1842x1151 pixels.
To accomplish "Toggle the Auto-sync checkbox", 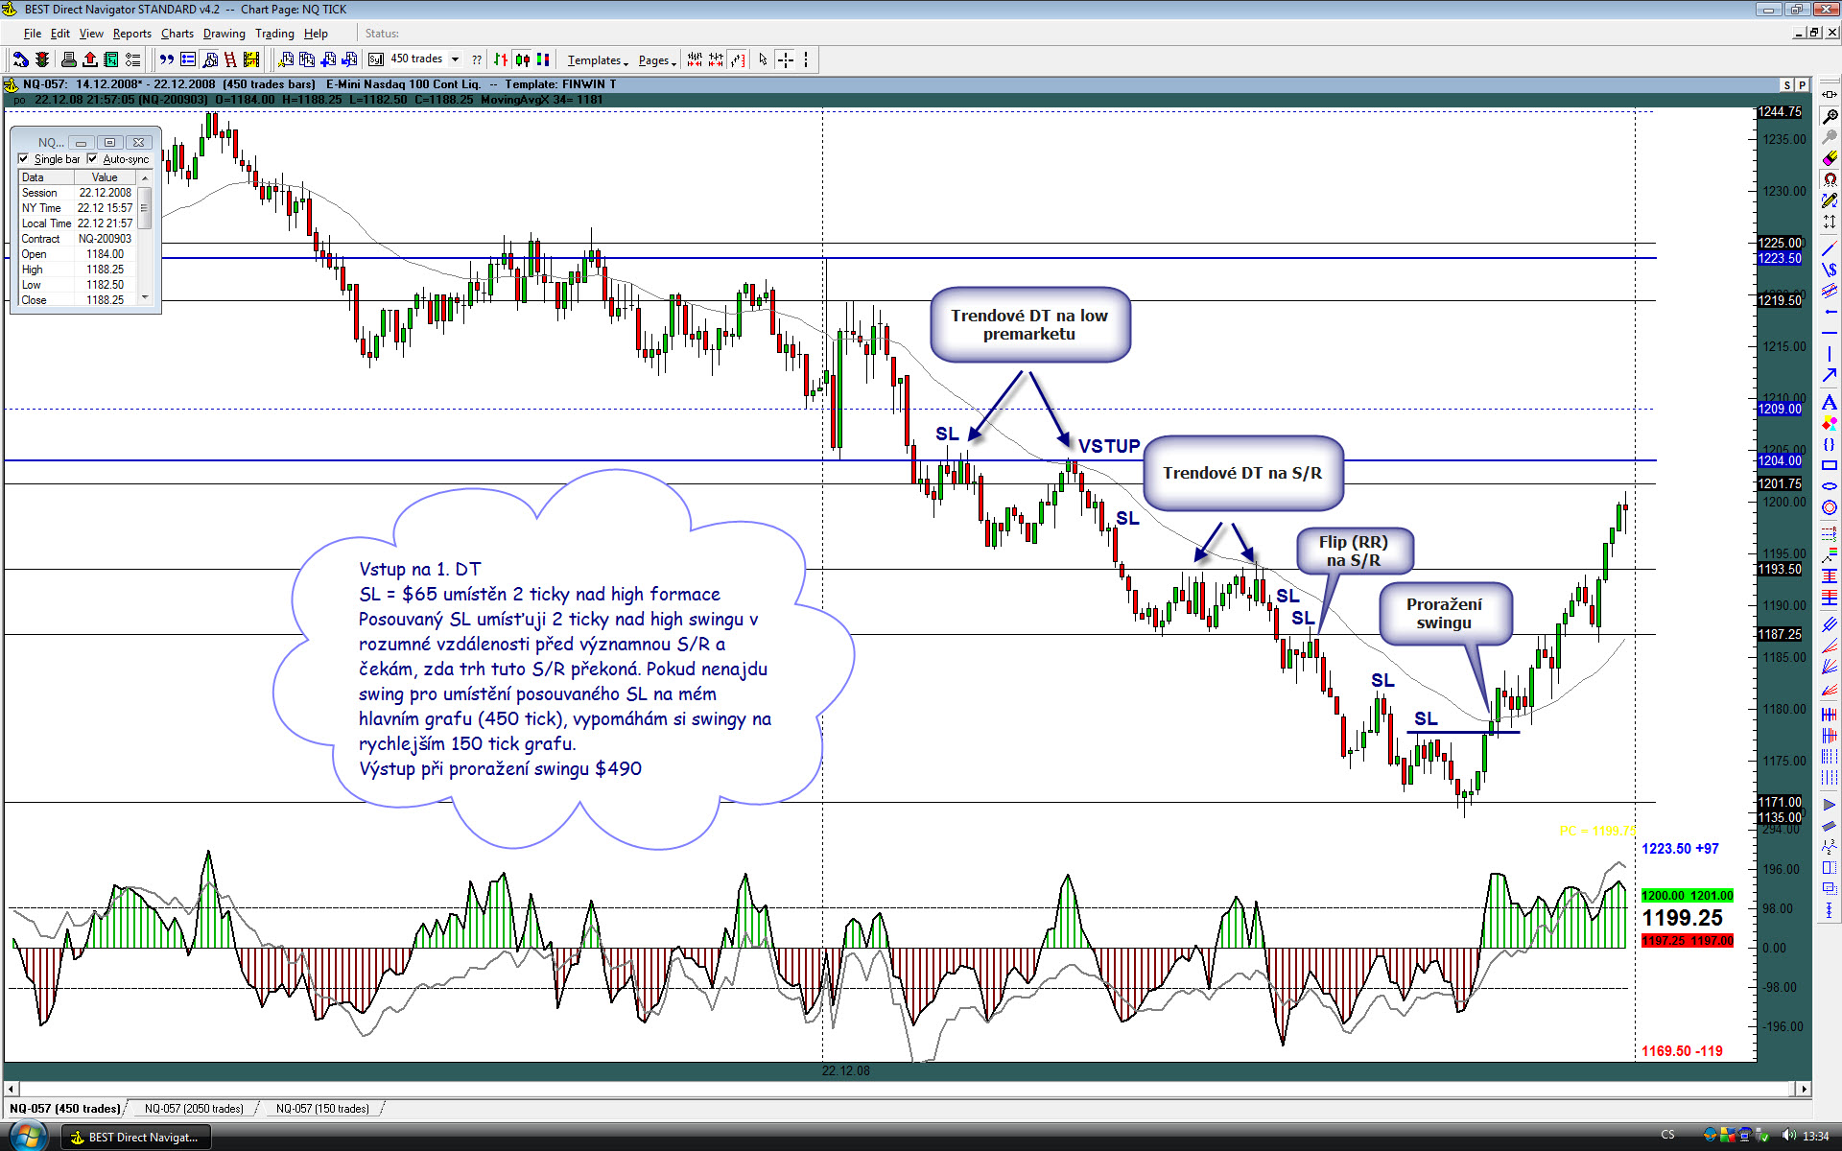I will click(x=93, y=159).
